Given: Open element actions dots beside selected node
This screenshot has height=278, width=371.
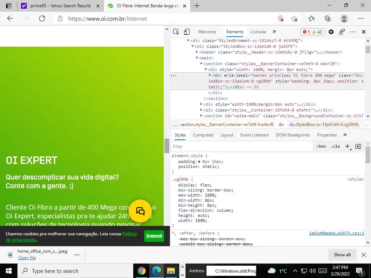Looking at the screenshot, I should click(x=174, y=76).
